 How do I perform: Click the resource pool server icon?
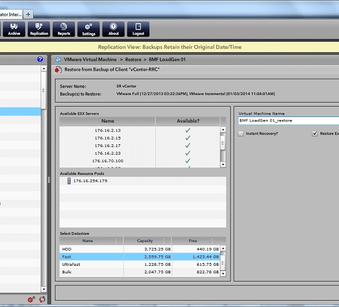[69, 181]
